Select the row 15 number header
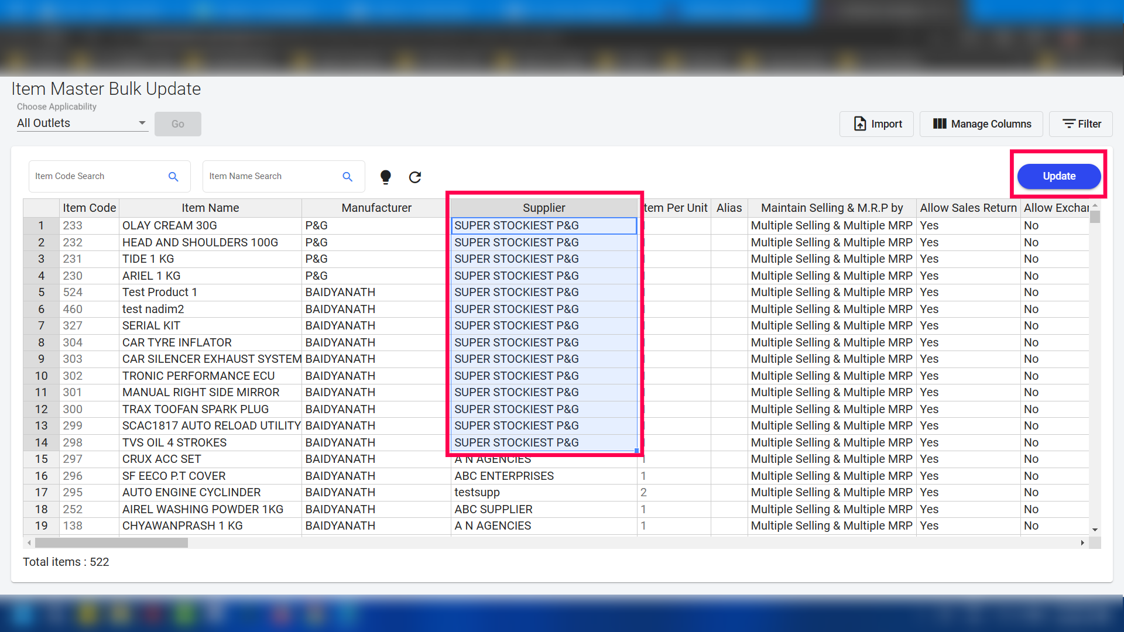 41,459
